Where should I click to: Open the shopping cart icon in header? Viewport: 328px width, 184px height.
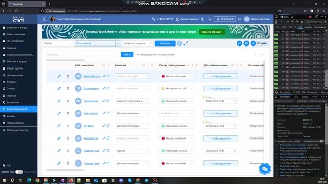pyautogui.click(x=210, y=19)
